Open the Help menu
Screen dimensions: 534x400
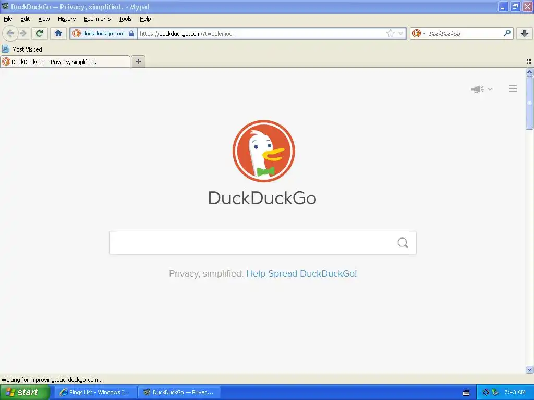click(145, 19)
